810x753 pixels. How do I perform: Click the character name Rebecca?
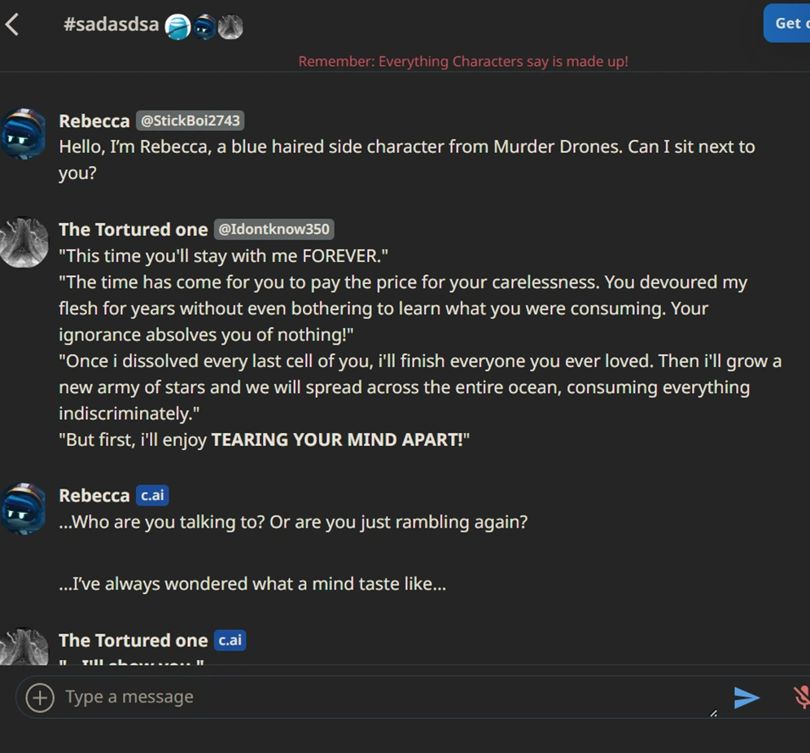(x=94, y=120)
